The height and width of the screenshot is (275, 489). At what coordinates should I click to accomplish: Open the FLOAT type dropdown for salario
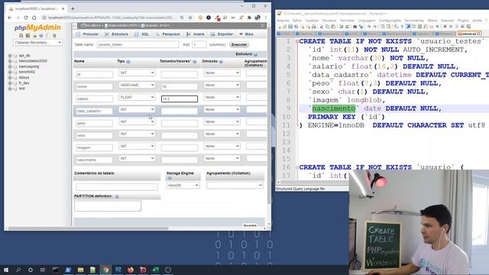[137, 97]
